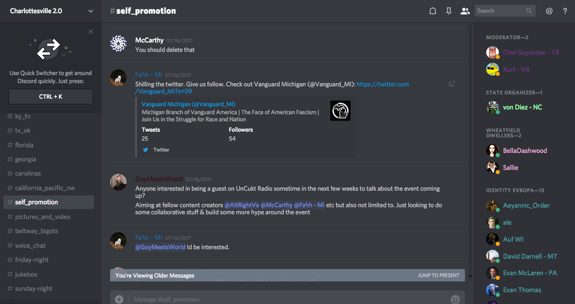Open recent mentions with @ icon

point(549,11)
